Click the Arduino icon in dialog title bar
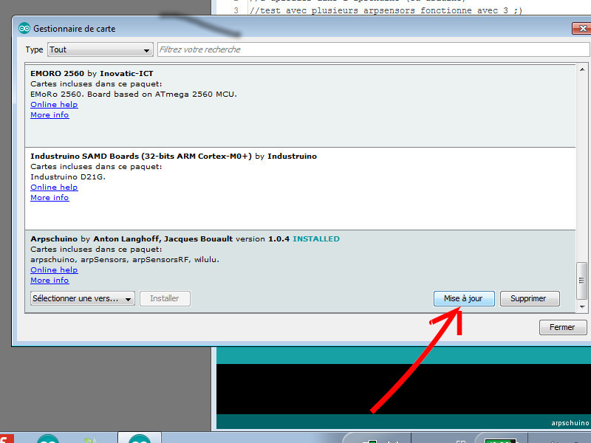The image size is (591, 443). pyautogui.click(x=24, y=28)
